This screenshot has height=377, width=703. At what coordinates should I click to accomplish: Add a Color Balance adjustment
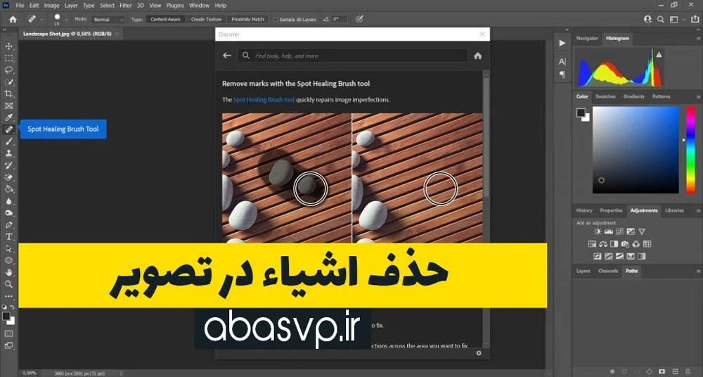(603, 244)
